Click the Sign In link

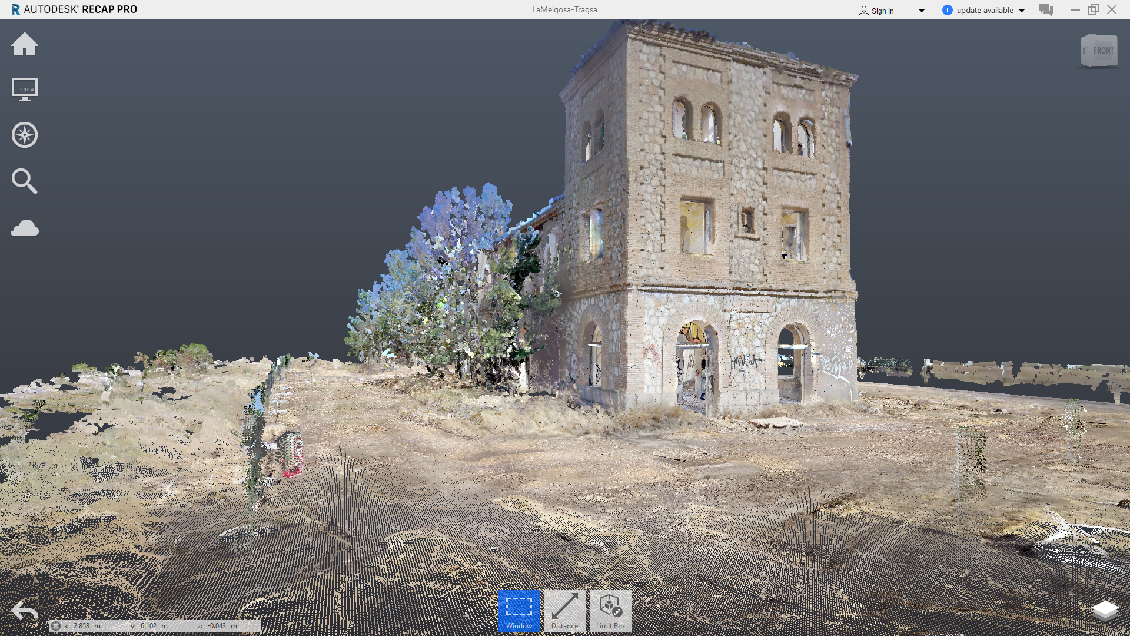[882, 11]
